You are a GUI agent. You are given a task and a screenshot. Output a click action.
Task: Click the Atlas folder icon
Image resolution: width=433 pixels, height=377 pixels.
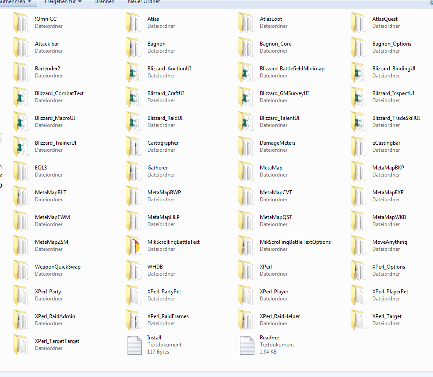pyautogui.click(x=133, y=23)
